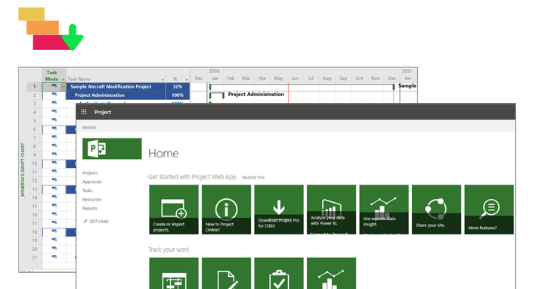Click the Project Administration summary bar in chart
The width and height of the screenshot is (533, 289).
pos(217,95)
